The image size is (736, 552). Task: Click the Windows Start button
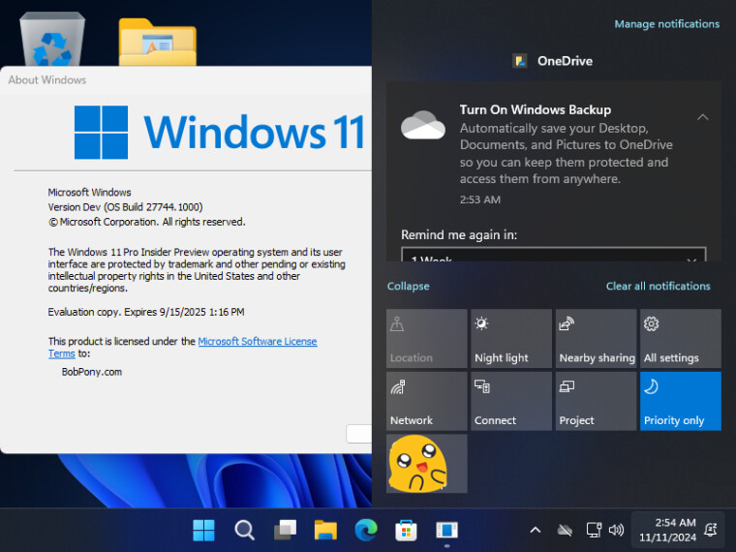(x=203, y=531)
